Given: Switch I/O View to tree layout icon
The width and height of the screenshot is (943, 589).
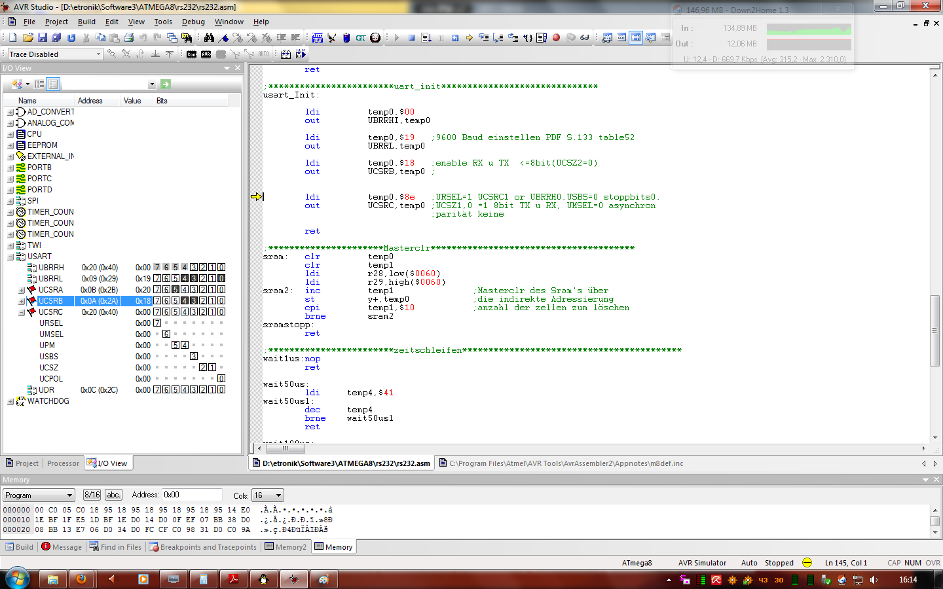Looking at the screenshot, I should tap(40, 84).
